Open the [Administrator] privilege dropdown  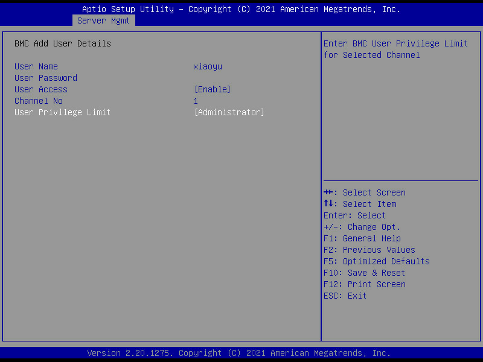pyautogui.click(x=229, y=112)
